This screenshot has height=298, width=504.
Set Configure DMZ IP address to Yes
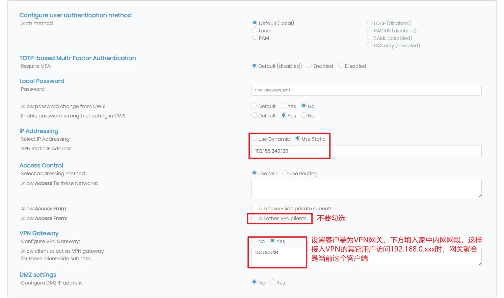click(x=272, y=282)
